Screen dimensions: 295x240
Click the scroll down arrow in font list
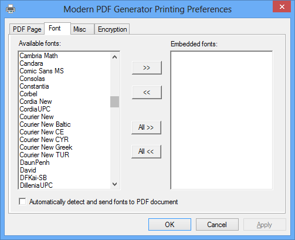114,184
